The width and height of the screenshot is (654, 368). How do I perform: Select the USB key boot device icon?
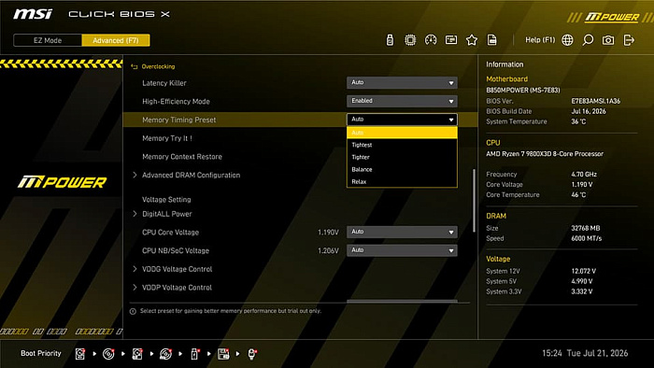point(194,354)
